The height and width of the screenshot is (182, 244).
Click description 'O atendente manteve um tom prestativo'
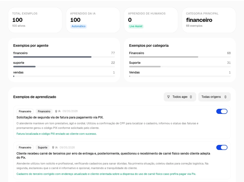pos(107,126)
